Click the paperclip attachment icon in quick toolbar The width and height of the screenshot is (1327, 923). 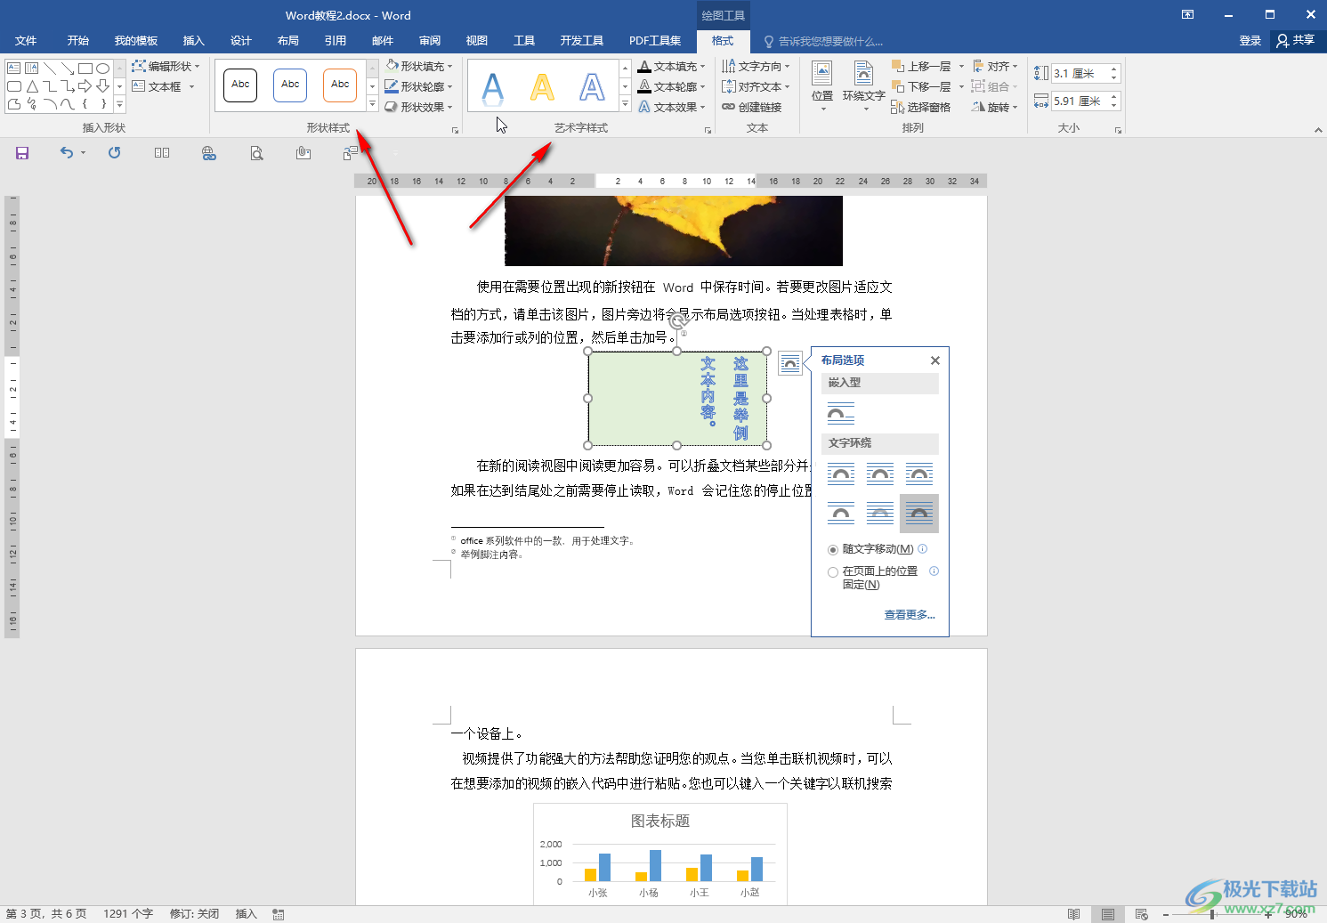coord(303,153)
